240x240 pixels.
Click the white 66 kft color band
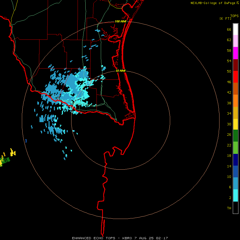235,29
